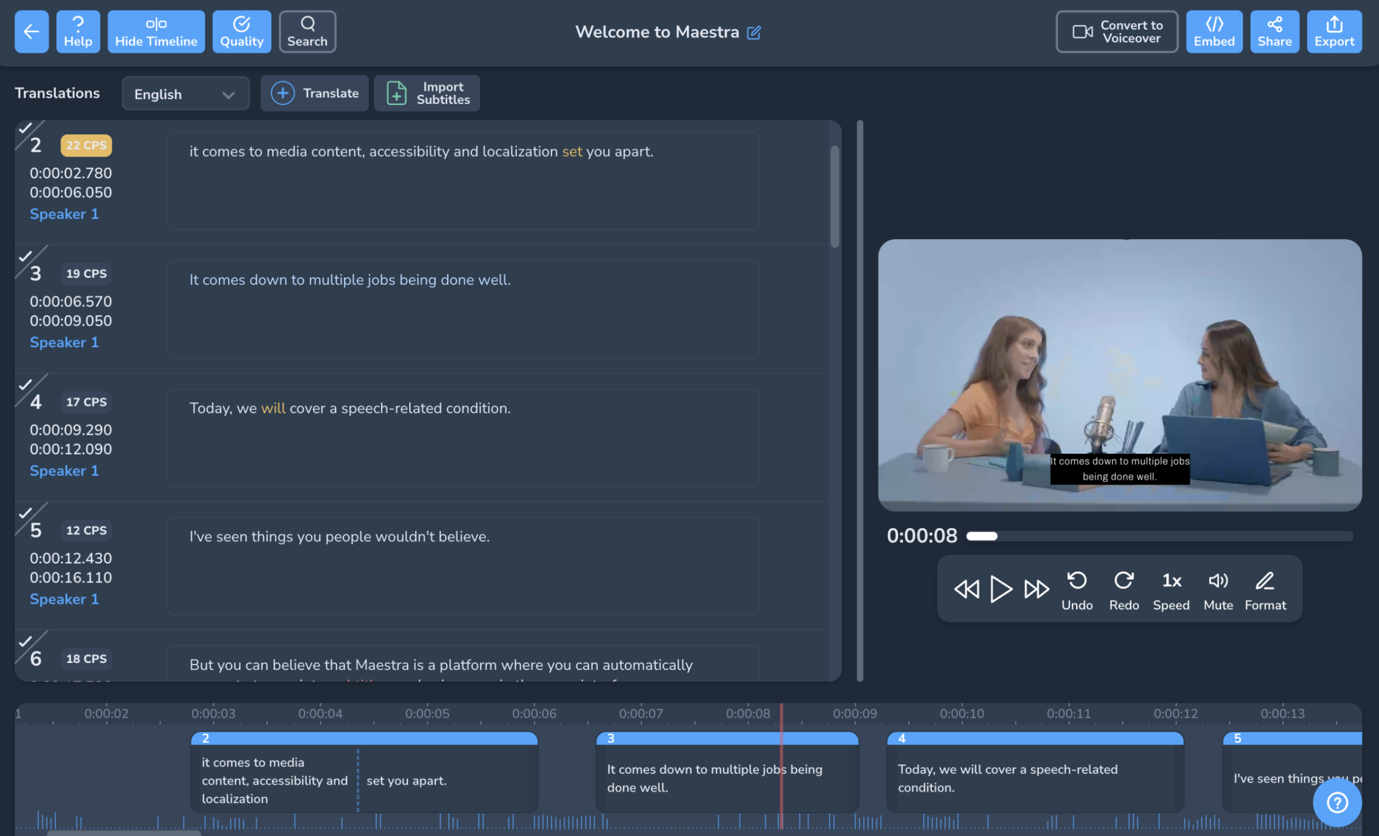Mute the video audio

click(x=1218, y=589)
